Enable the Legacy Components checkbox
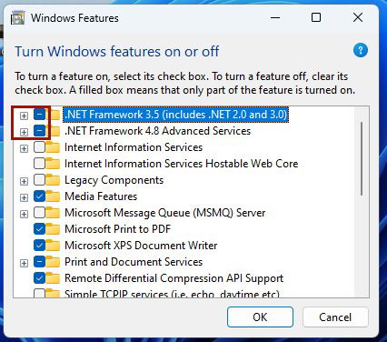387x342 pixels. click(x=39, y=180)
